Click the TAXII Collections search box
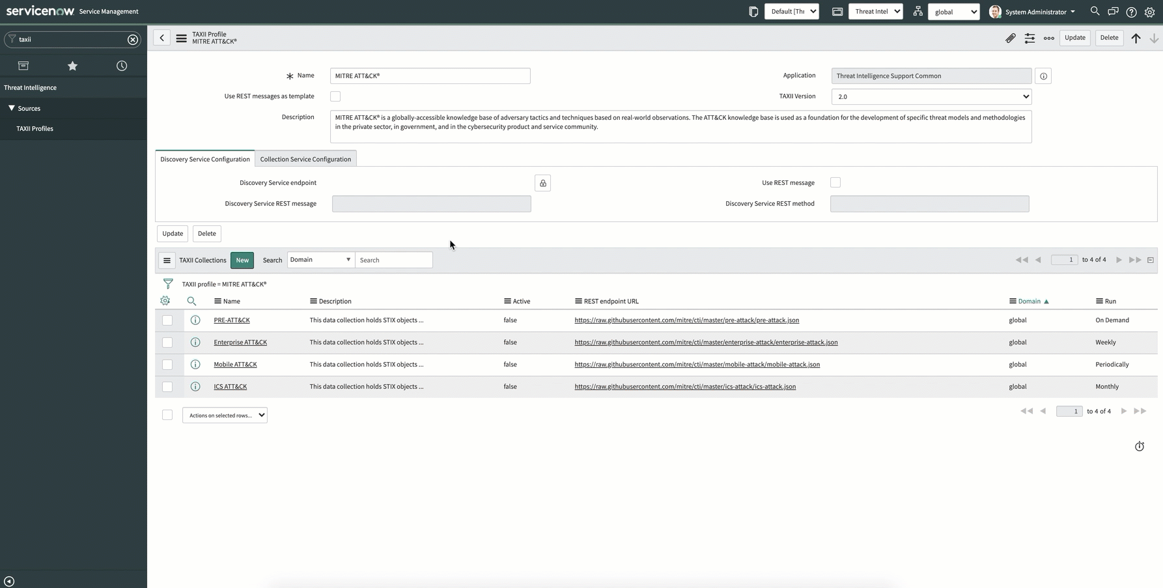The width and height of the screenshot is (1163, 588). [394, 260]
